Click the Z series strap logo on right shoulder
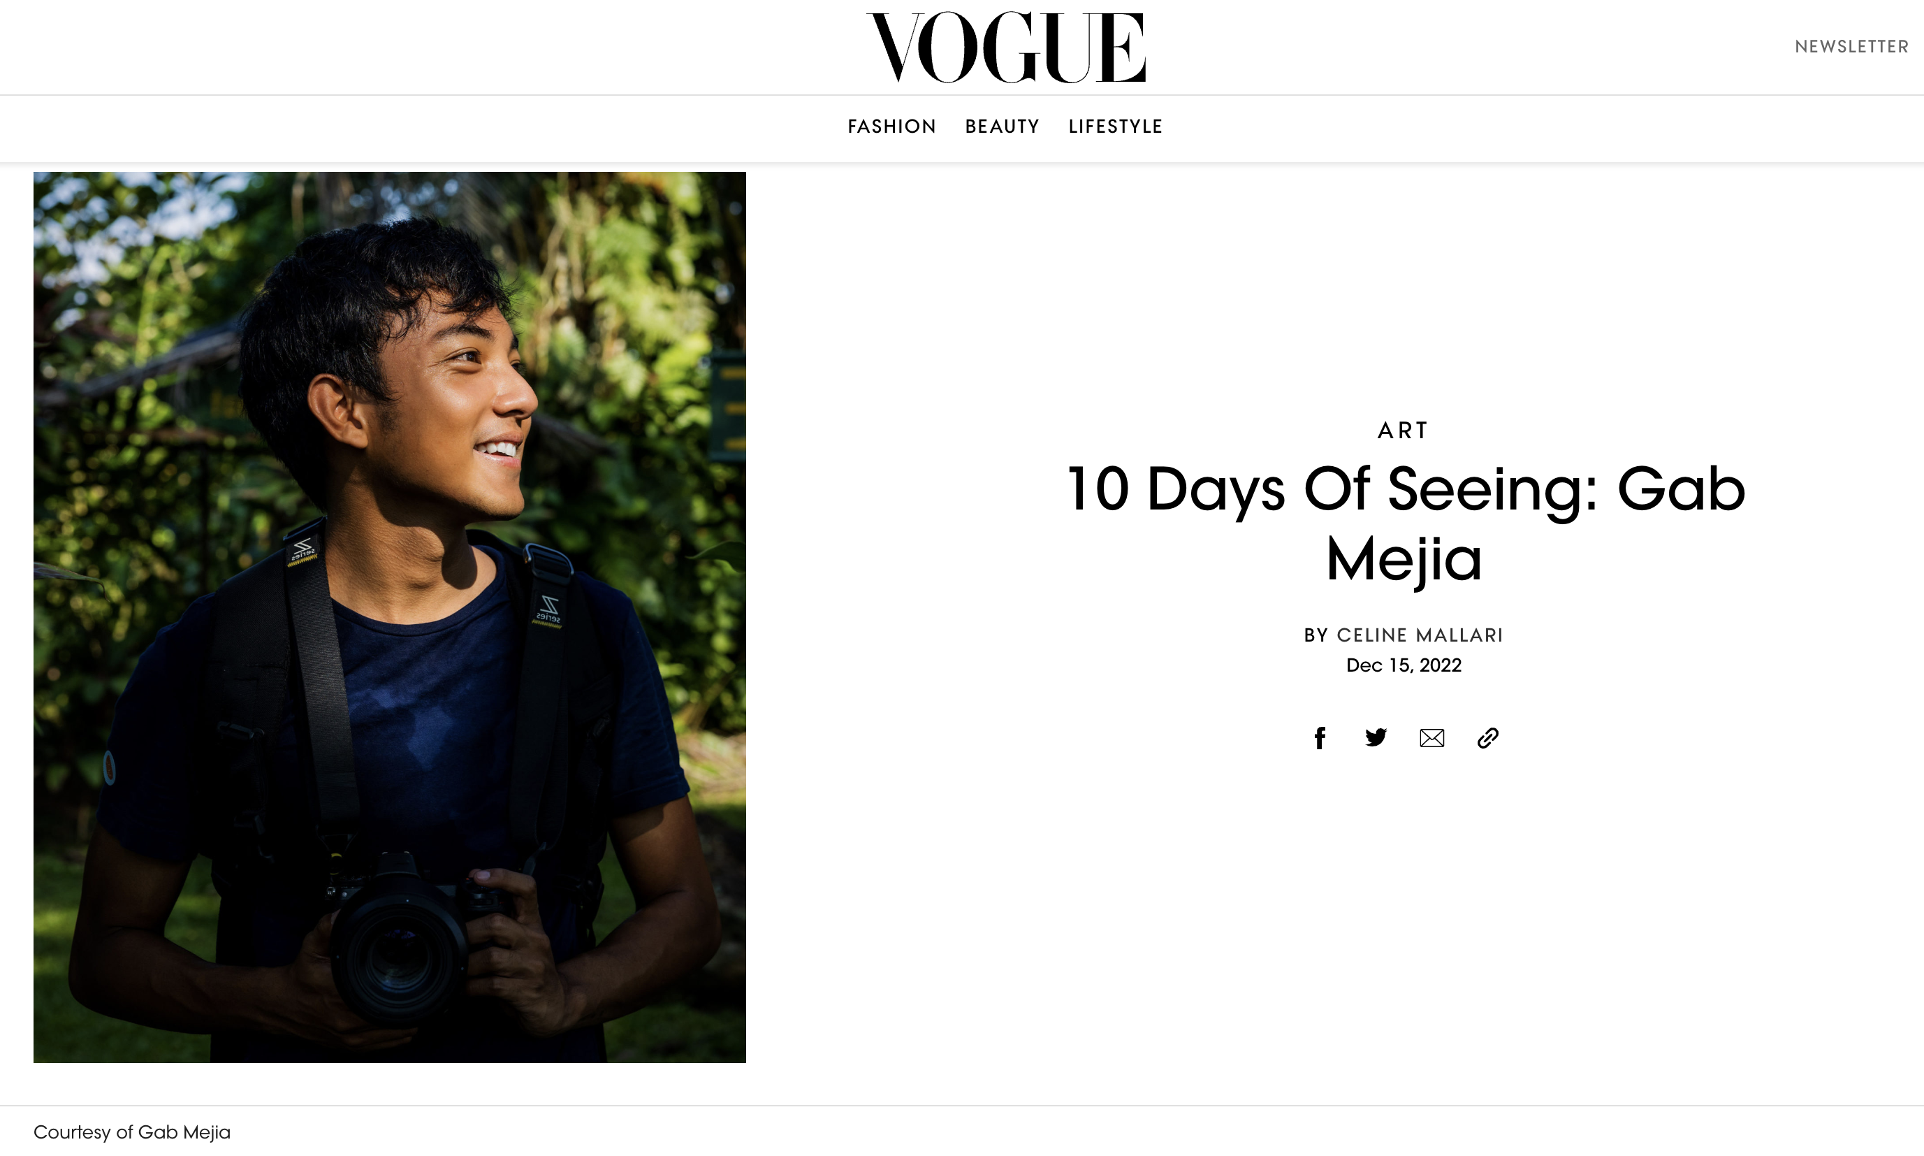Screen dimensions: 1924x1156 548,610
